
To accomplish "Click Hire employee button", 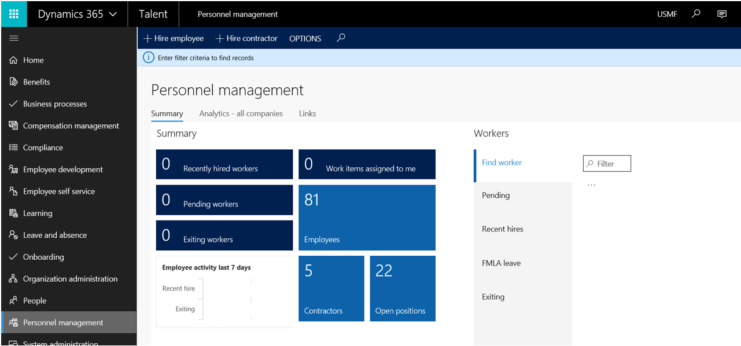I will 174,38.
